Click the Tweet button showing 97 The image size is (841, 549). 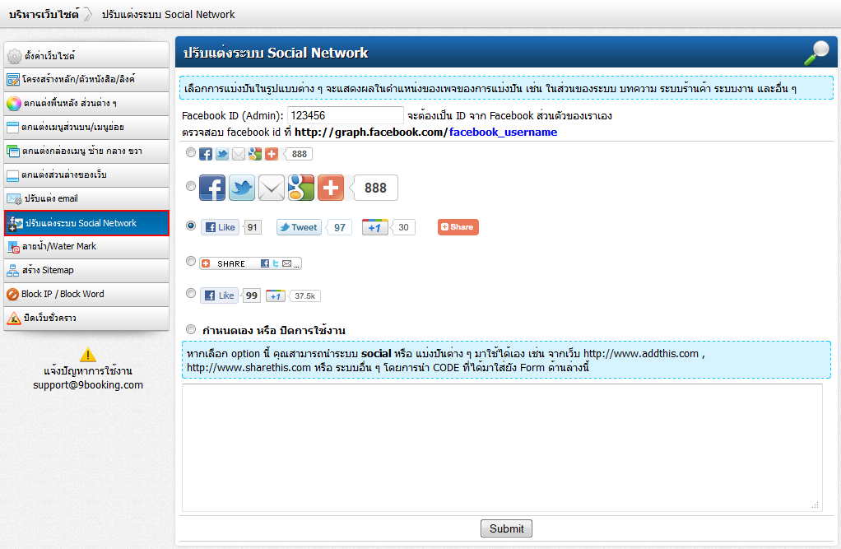click(x=299, y=227)
